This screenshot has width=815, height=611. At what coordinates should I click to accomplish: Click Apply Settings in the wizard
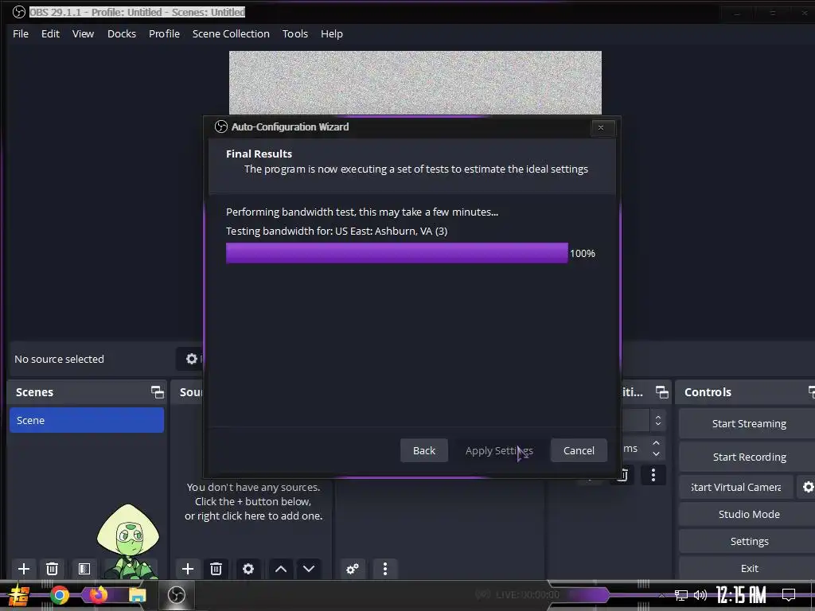click(499, 450)
